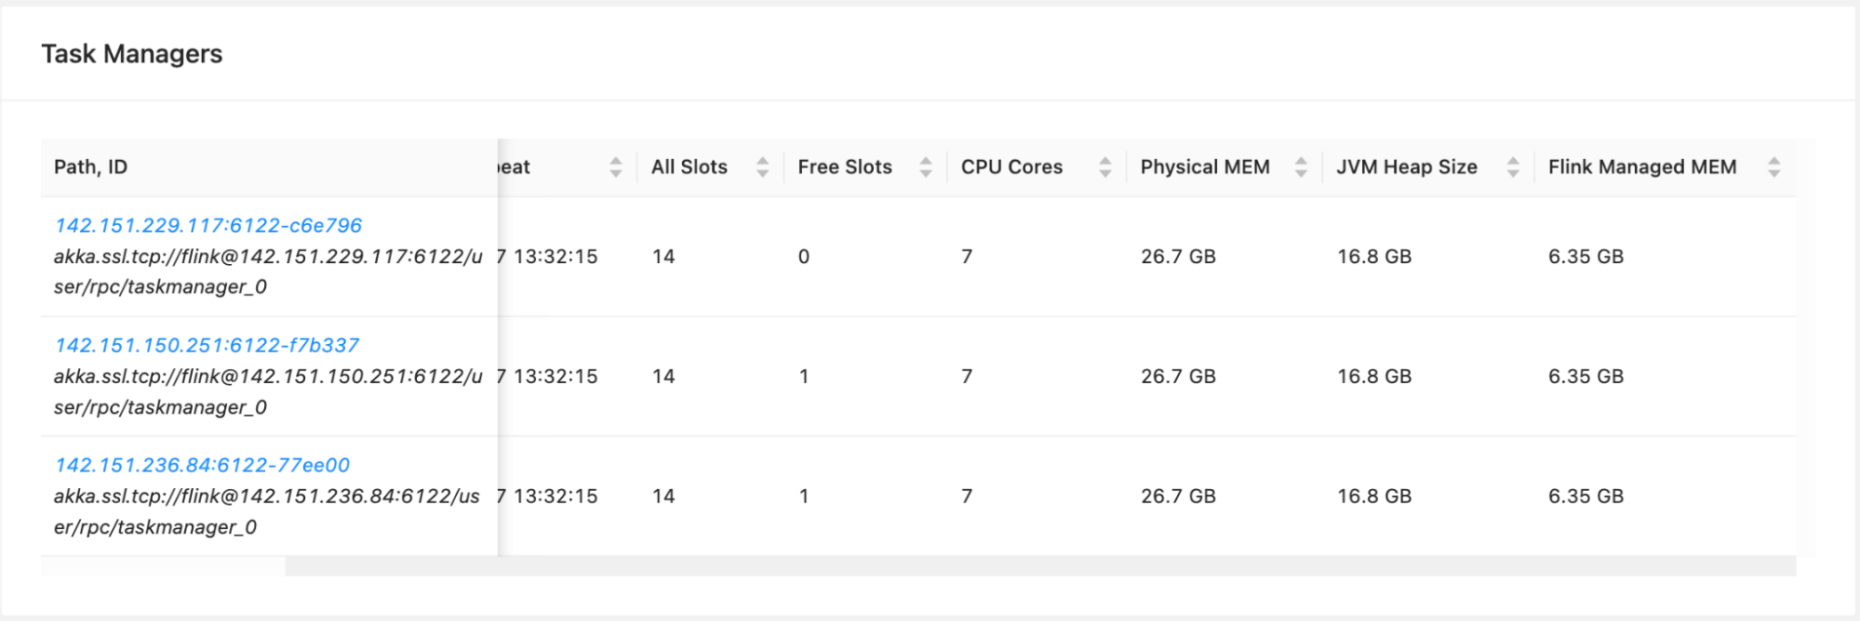Image resolution: width=1860 pixels, height=621 pixels.
Task: Click the Task Managers title
Action: (x=132, y=54)
